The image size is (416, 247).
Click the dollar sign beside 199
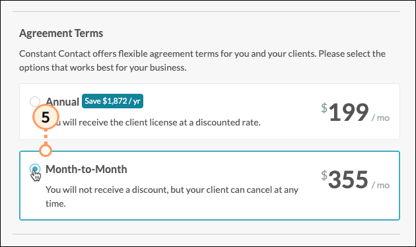point(324,108)
